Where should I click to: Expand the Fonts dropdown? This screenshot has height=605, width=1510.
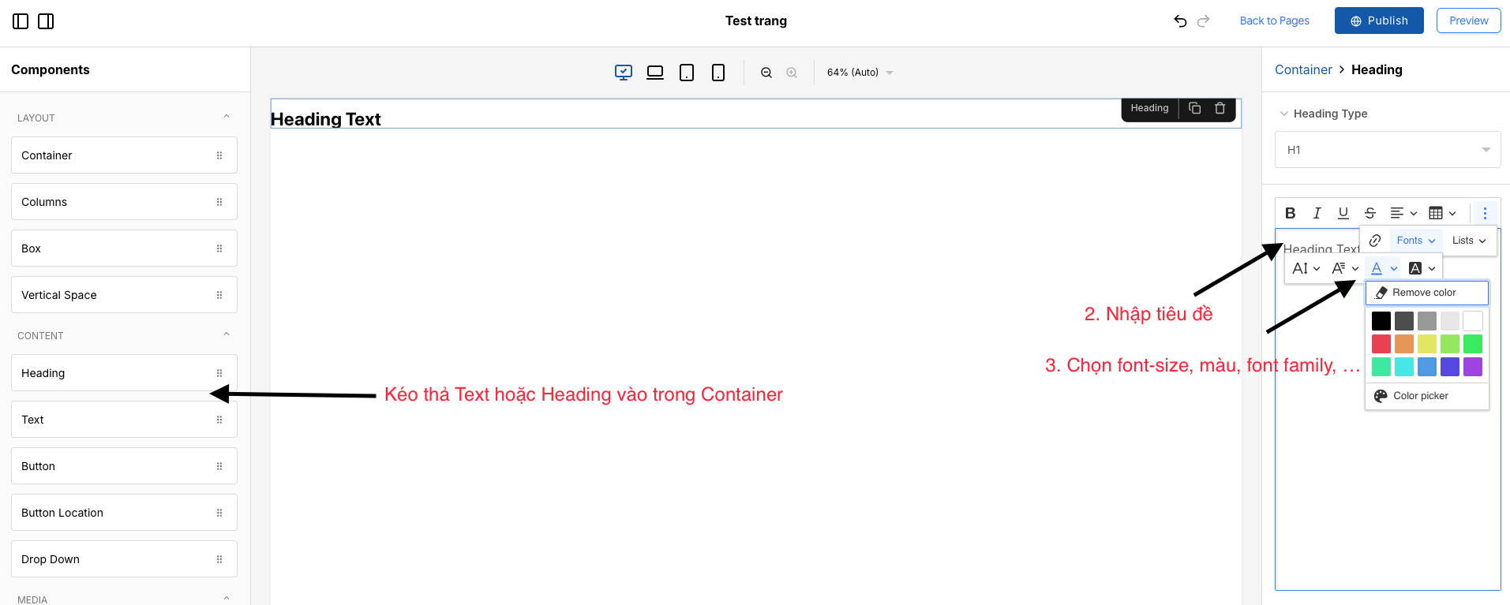pyautogui.click(x=1415, y=241)
